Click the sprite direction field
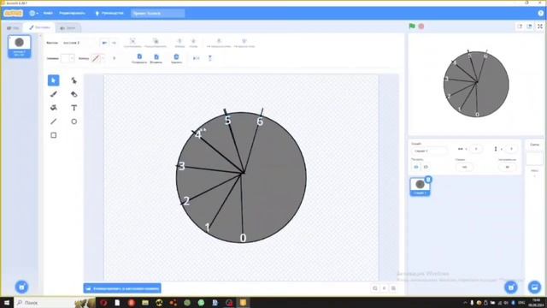Viewport: 547px width, 308px height. 507,167
